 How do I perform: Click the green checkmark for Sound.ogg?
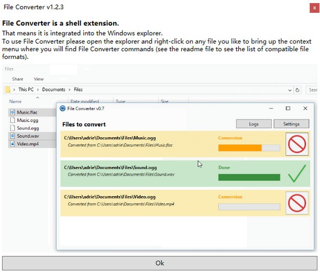point(296,173)
